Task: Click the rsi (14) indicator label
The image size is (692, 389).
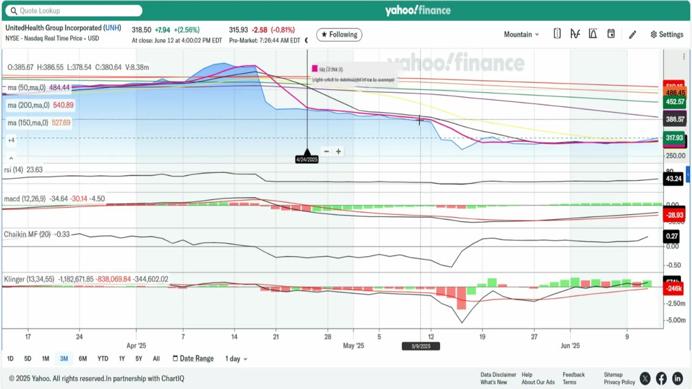Action: pyautogui.click(x=23, y=170)
